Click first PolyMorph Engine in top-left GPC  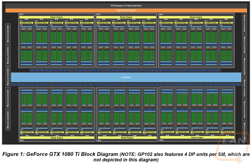26,23
